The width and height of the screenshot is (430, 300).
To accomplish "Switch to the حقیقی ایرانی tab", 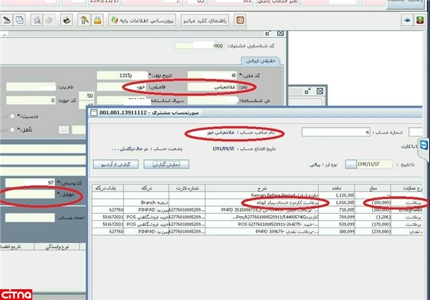I will click(260, 61).
